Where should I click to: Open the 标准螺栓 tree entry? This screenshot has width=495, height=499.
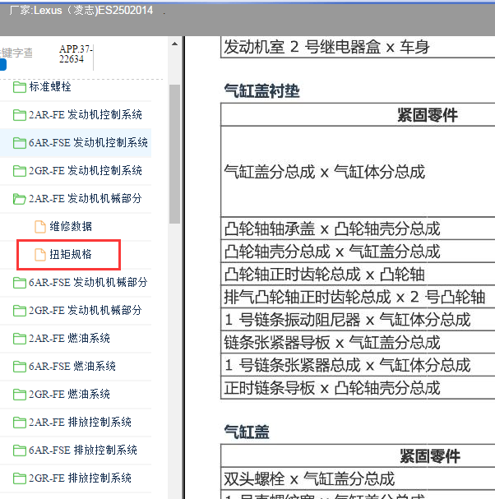[x=50, y=86]
